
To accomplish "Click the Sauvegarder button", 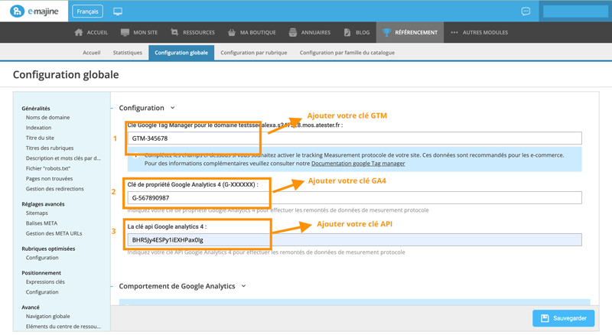I will 564,318.
